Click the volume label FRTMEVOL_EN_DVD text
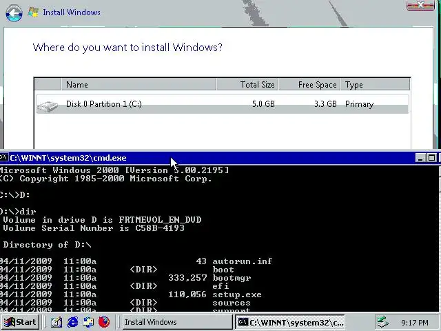 click(x=160, y=219)
